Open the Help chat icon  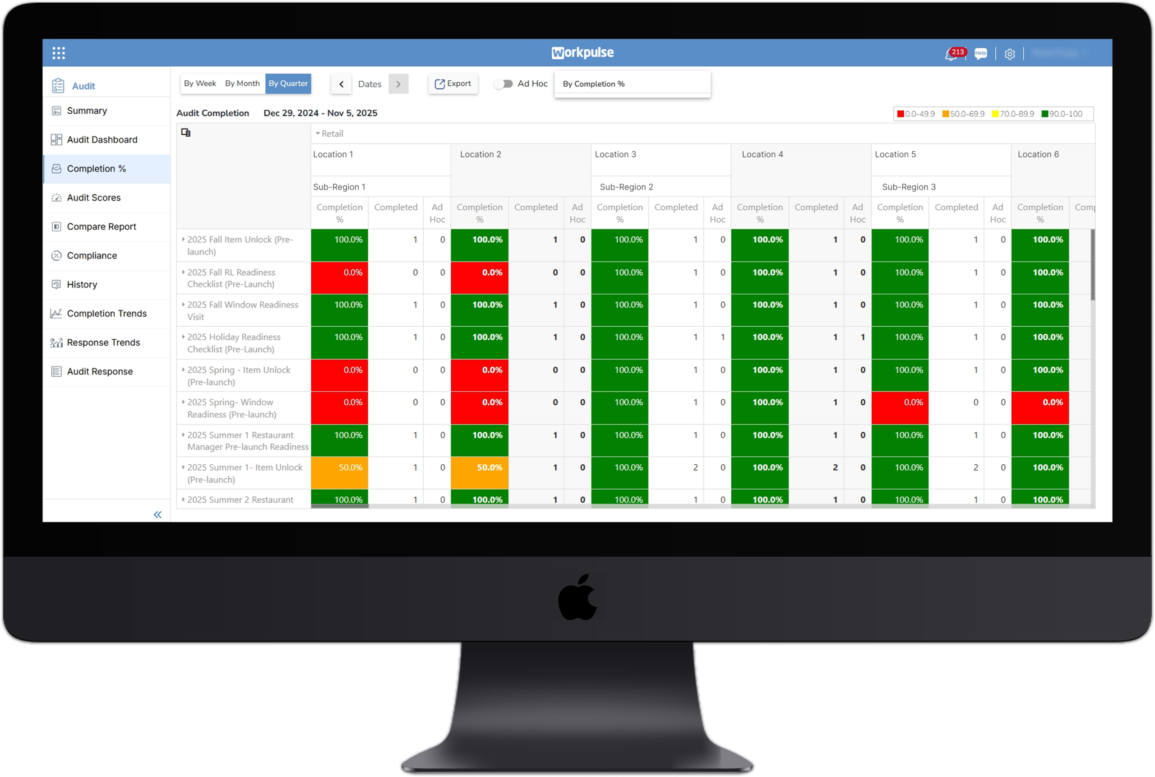click(x=980, y=54)
